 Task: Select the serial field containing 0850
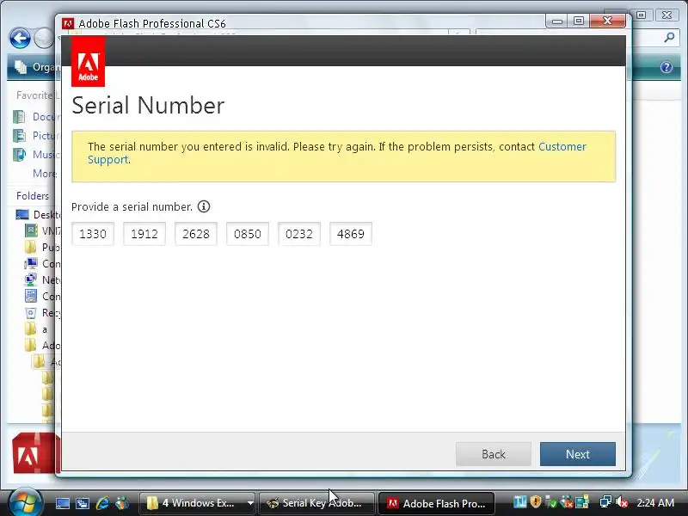(x=248, y=234)
